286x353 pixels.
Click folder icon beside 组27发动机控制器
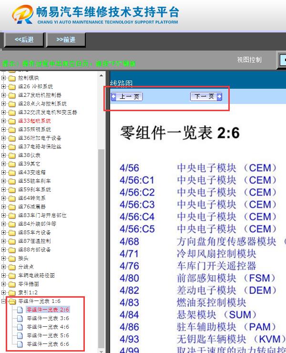click(x=12, y=95)
